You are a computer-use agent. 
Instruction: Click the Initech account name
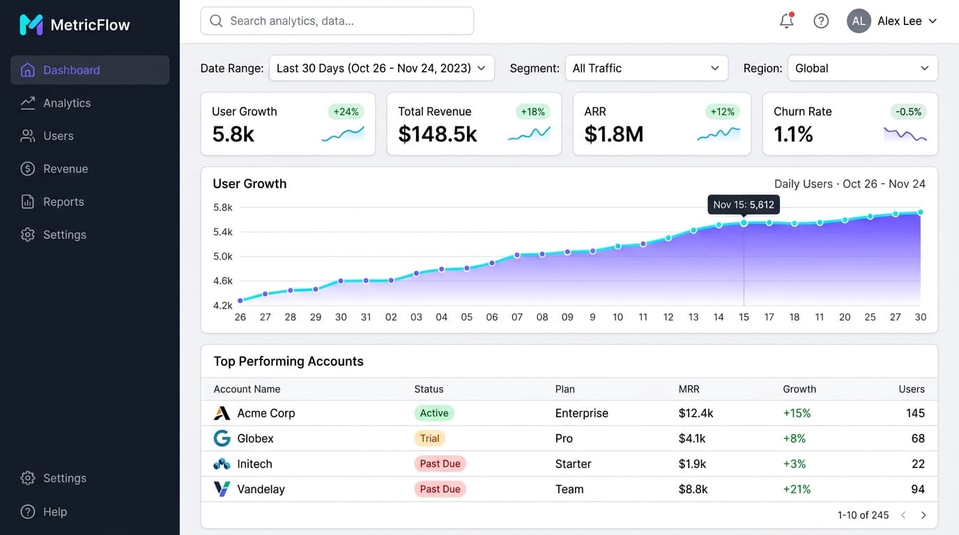254,464
